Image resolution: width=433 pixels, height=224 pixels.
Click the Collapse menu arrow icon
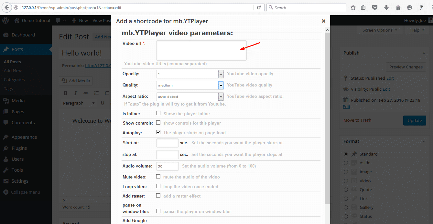[x=6, y=192]
